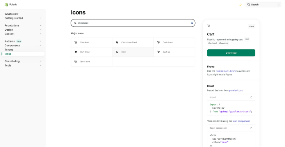Viewport: 285px width, 147px height.
Task: Choose the Quick sale icon
Action: pos(92,61)
